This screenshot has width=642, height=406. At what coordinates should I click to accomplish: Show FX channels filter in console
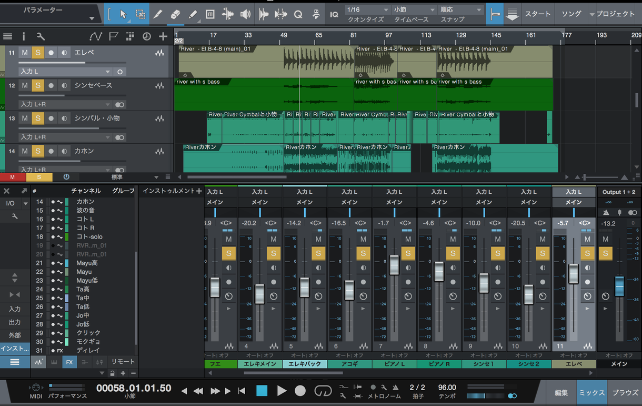(x=69, y=362)
